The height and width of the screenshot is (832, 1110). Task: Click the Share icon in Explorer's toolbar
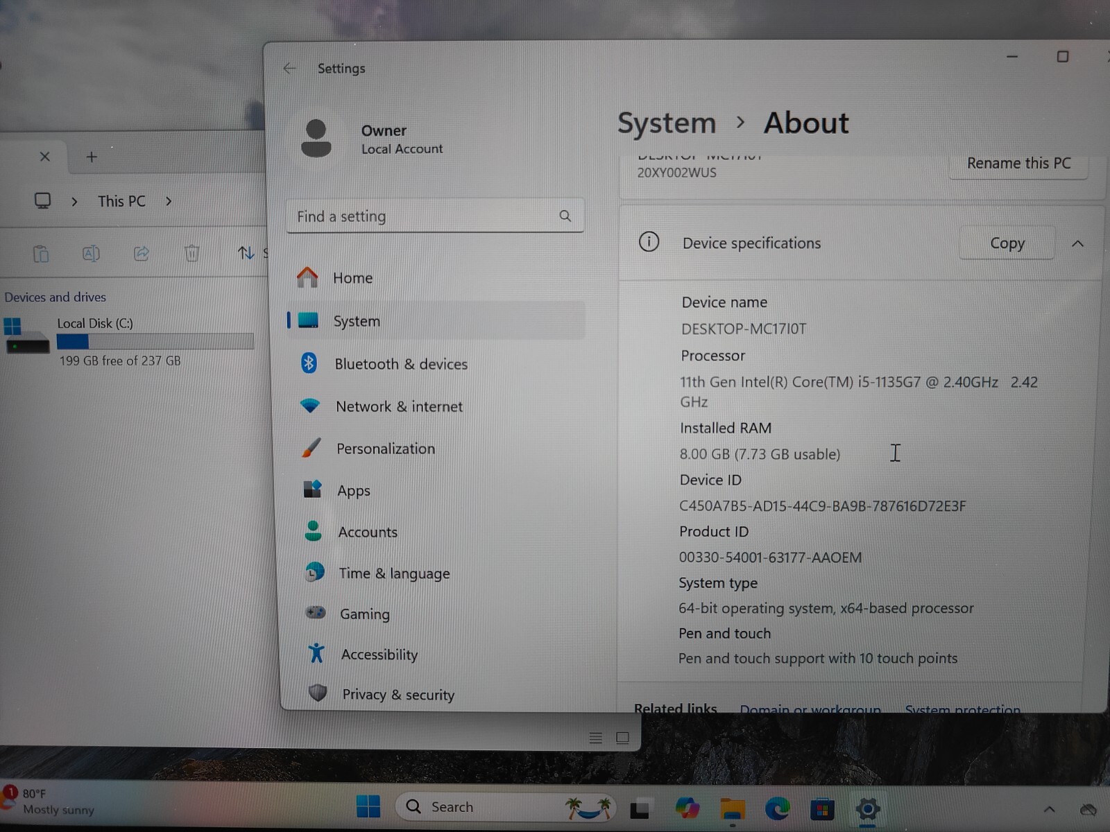coord(142,253)
